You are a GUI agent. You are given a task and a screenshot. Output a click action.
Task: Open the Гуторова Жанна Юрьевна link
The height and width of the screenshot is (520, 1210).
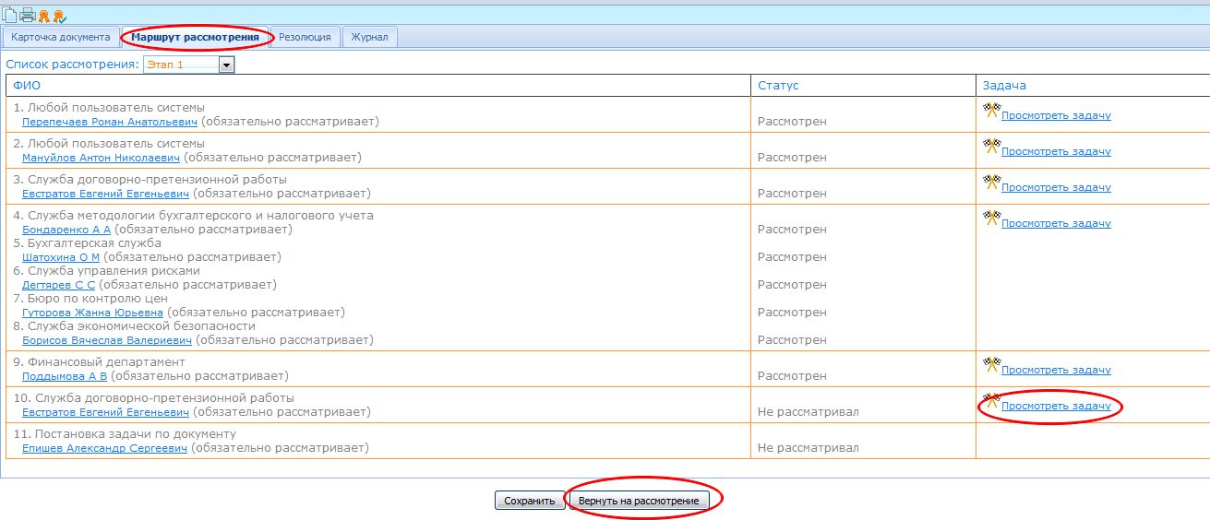point(92,313)
